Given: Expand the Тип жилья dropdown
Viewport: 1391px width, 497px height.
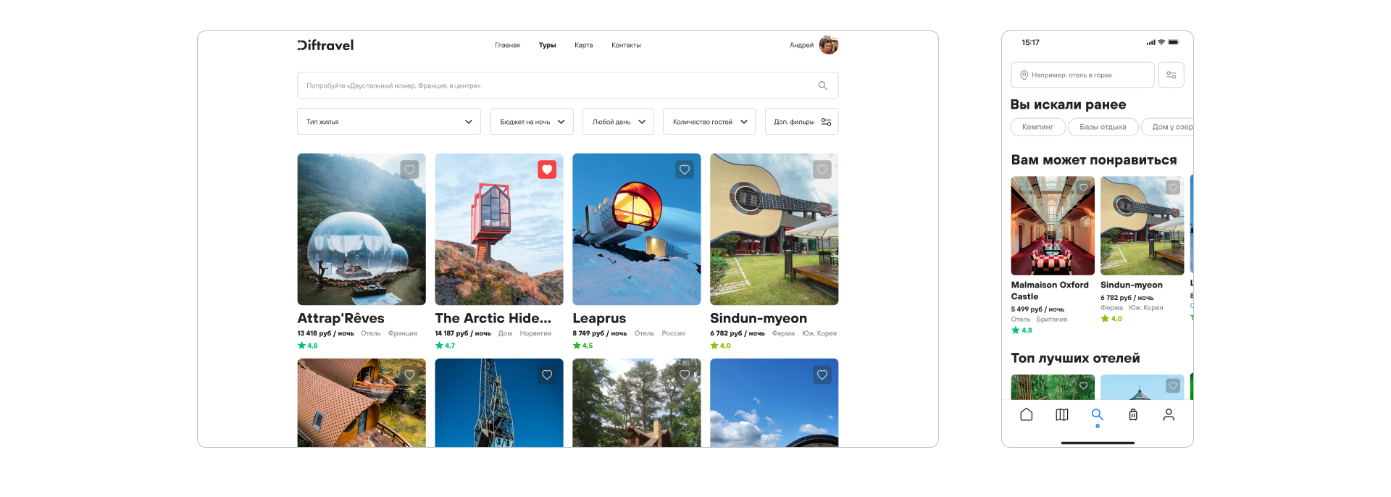Looking at the screenshot, I should pos(388,122).
